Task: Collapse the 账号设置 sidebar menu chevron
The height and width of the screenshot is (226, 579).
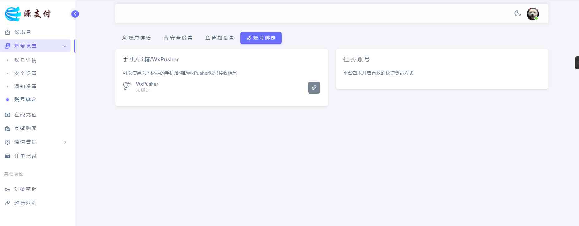Action: click(65, 46)
